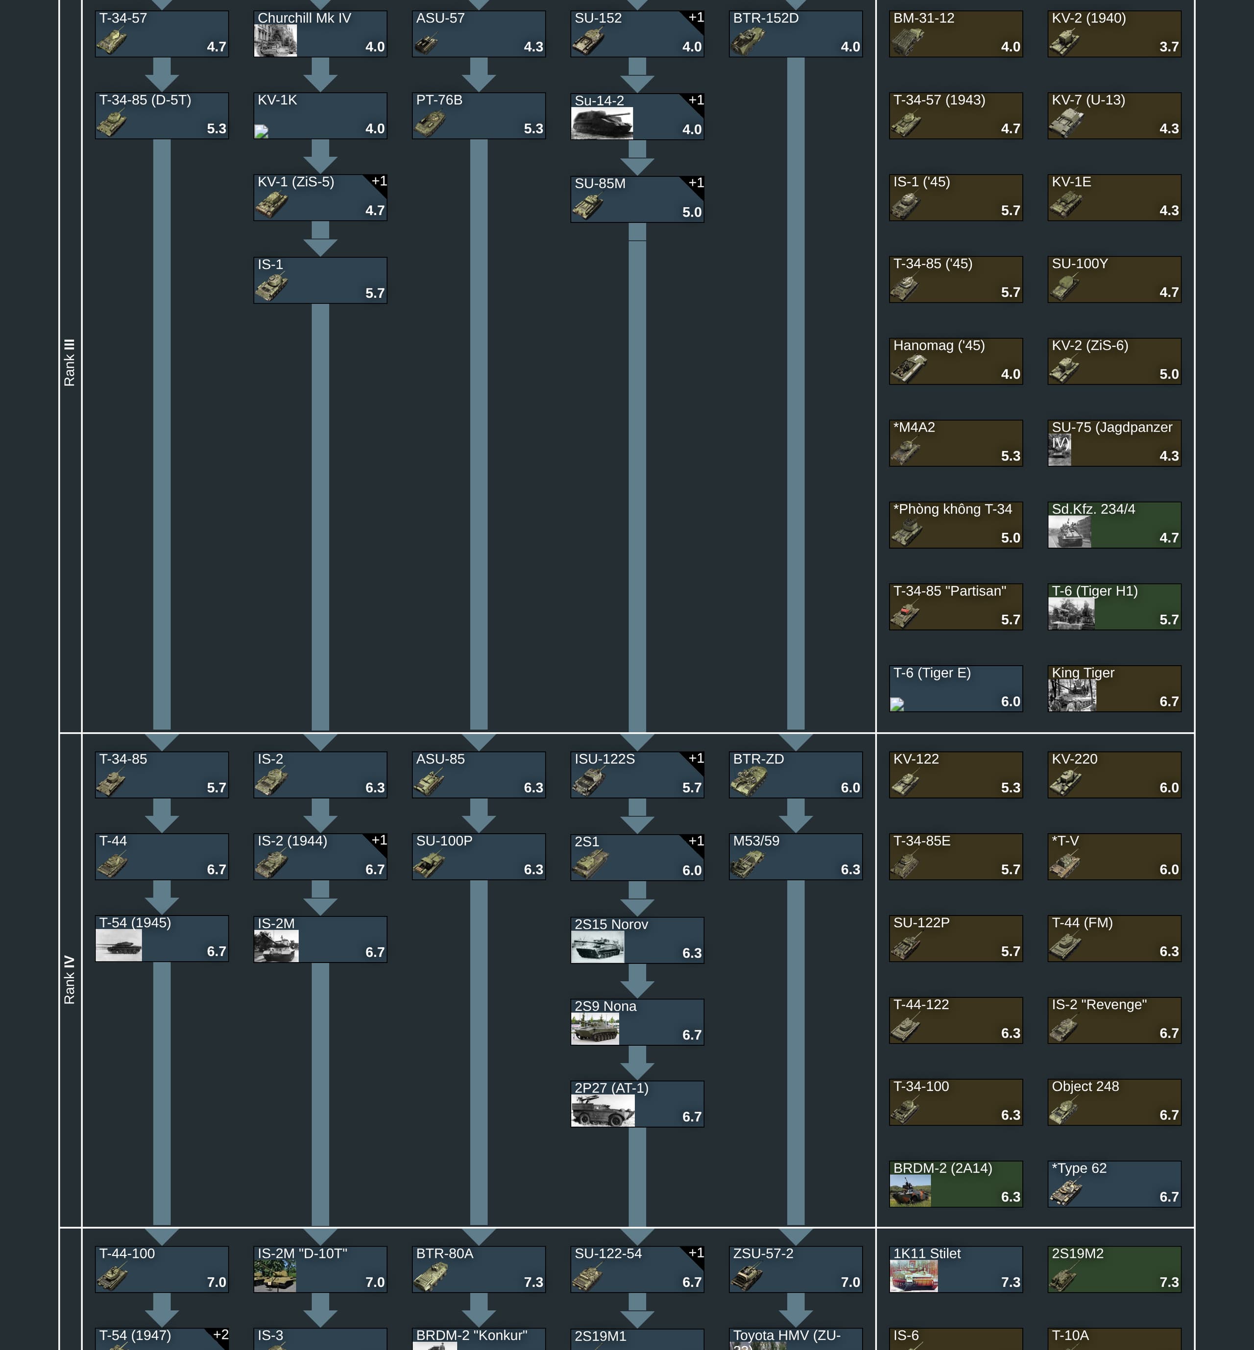The width and height of the screenshot is (1254, 1350).
Task: Click the Rank III row label
Action: click(x=69, y=363)
